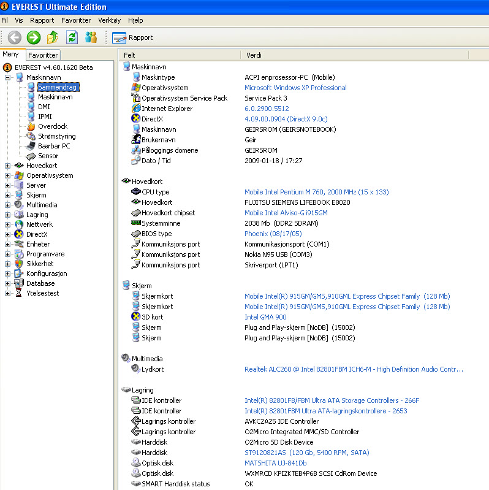Click the Overclock flame icon
This screenshot has width=489, height=490.
pos(31,126)
